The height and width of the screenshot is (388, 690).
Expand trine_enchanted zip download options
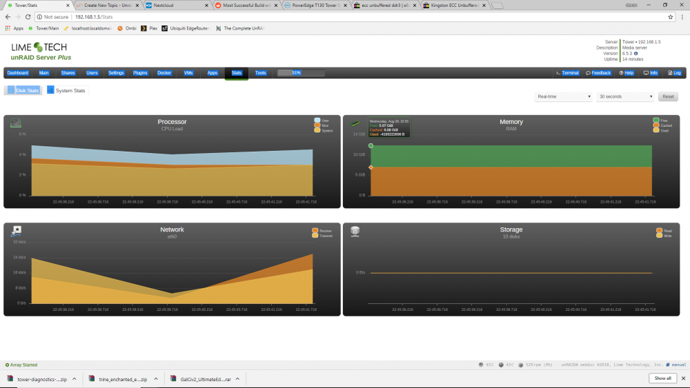click(156, 379)
